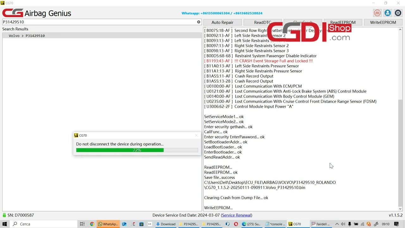Select the U0235:00-AF Cruise Control line
The width and height of the screenshot is (405, 228).
[x=290, y=101]
